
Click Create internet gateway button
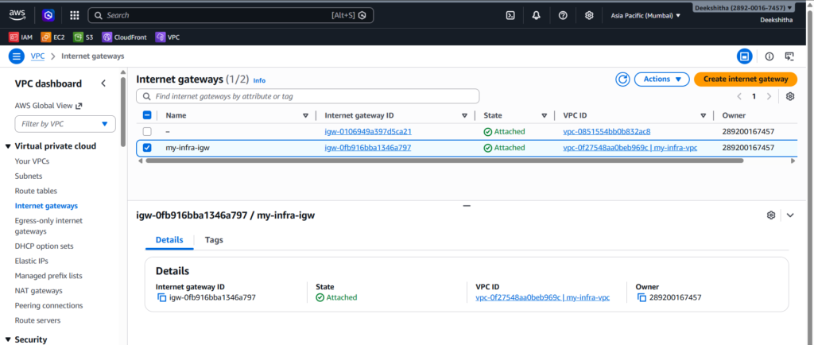click(745, 79)
